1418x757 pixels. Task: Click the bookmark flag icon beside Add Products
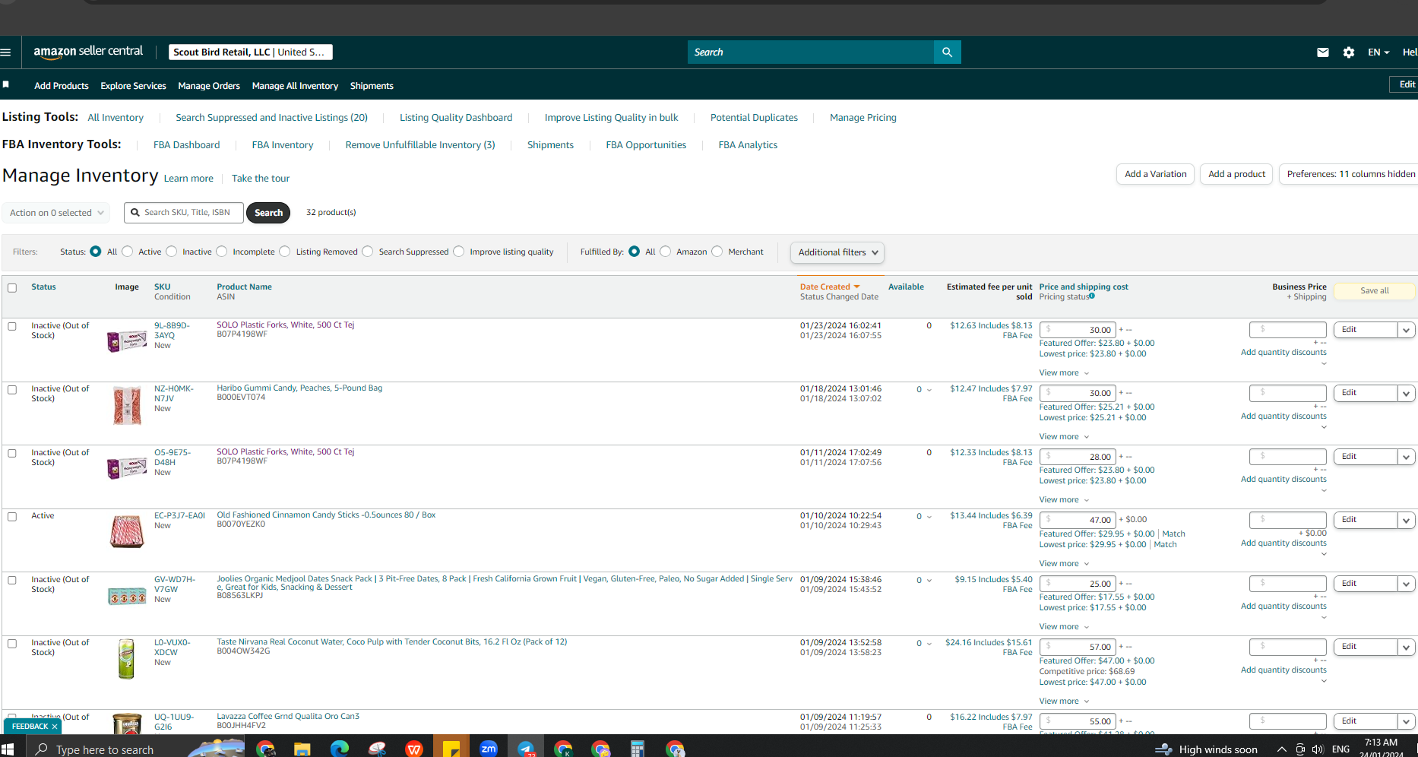[6, 84]
